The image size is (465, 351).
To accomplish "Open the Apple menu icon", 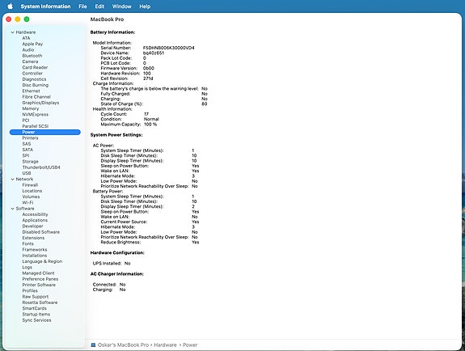I will point(10,6).
